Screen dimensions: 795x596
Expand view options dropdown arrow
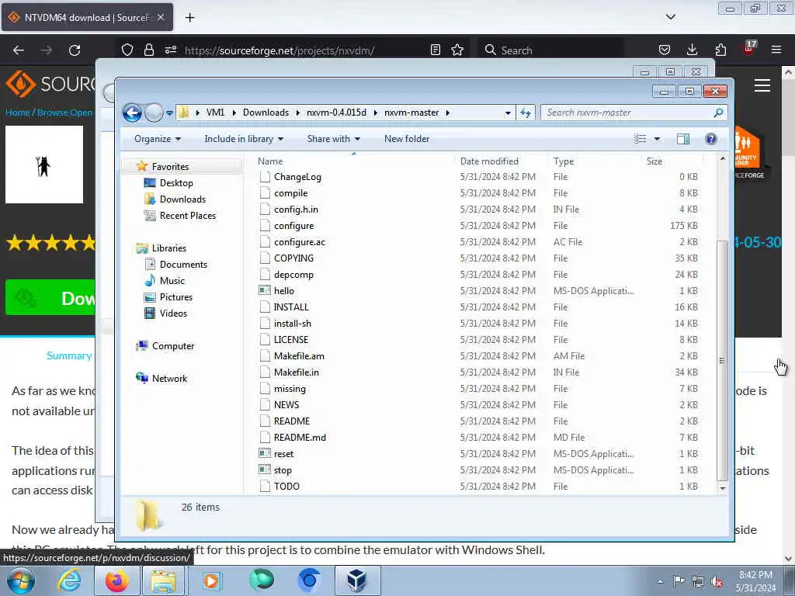pos(657,139)
